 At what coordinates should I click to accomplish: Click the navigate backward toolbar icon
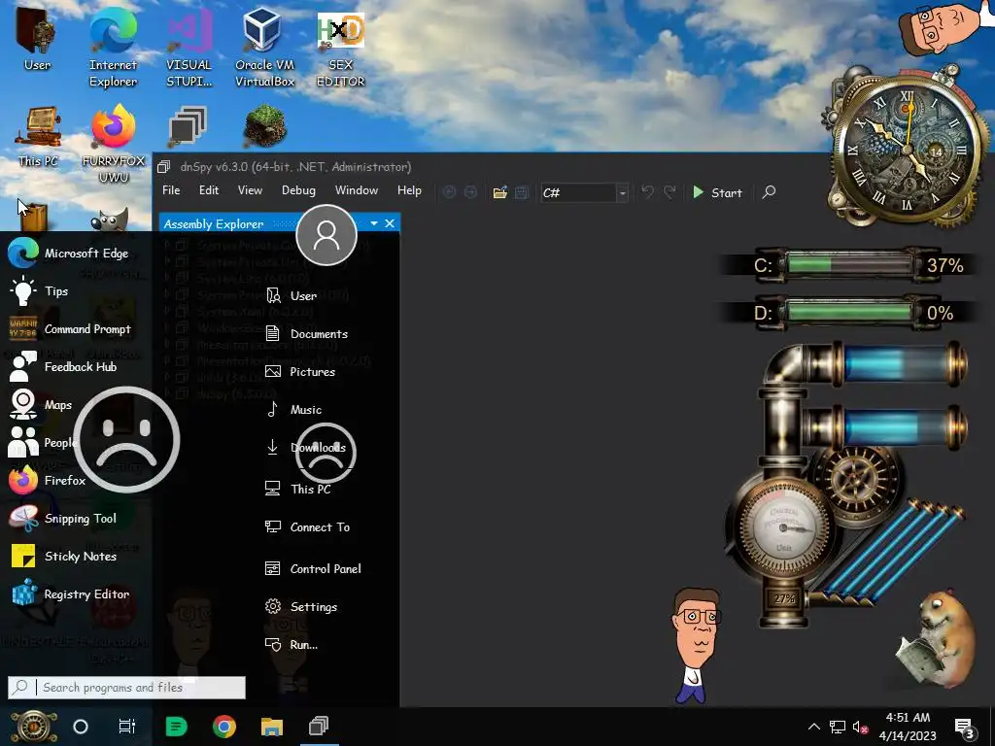coord(449,192)
